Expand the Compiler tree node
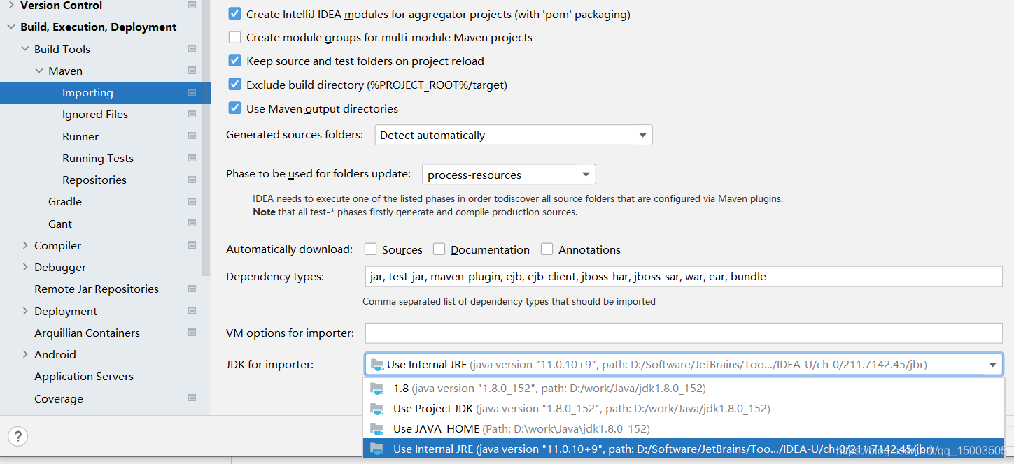This screenshot has height=464, width=1014. pos(25,245)
